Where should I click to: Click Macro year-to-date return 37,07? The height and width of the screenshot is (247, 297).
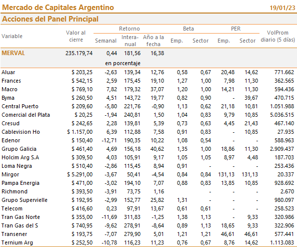point(157,89)
